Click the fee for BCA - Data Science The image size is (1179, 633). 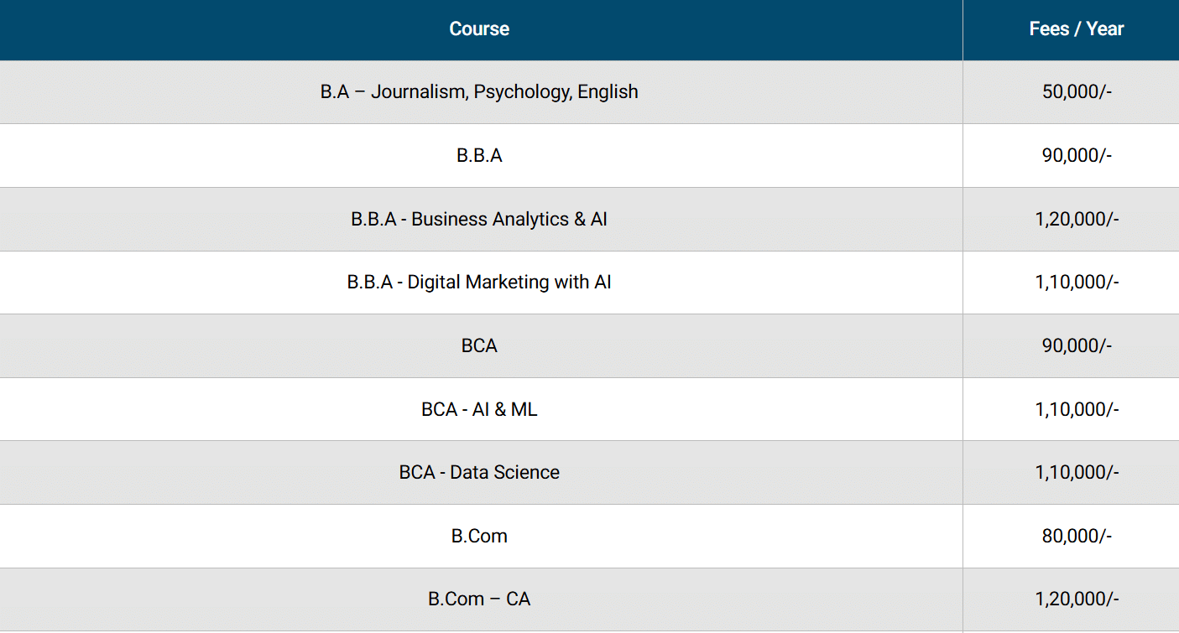click(x=1077, y=473)
